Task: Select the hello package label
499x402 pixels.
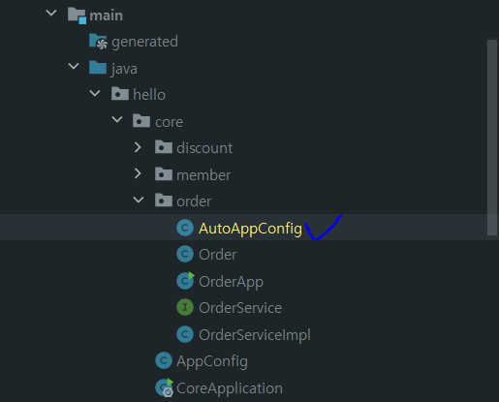Action: pyautogui.click(x=149, y=95)
